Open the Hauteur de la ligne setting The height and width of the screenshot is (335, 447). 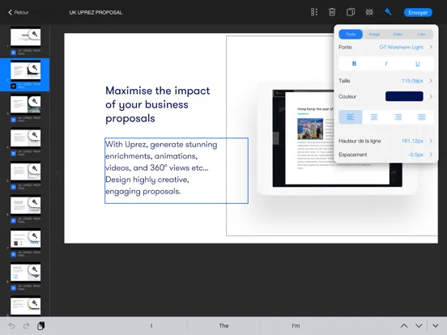(386, 141)
